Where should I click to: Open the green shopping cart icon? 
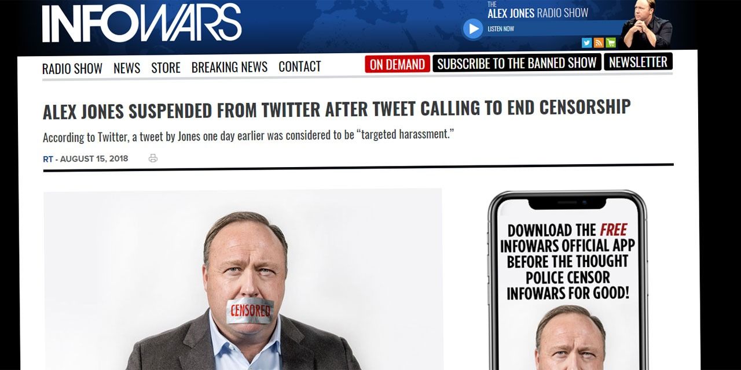(611, 42)
